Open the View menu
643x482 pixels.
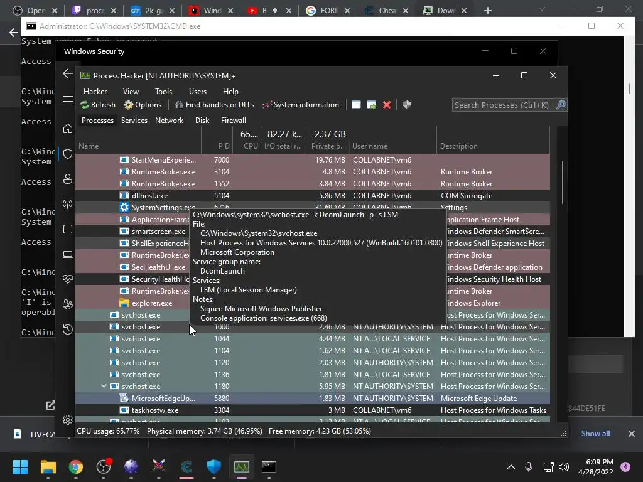pos(131,92)
